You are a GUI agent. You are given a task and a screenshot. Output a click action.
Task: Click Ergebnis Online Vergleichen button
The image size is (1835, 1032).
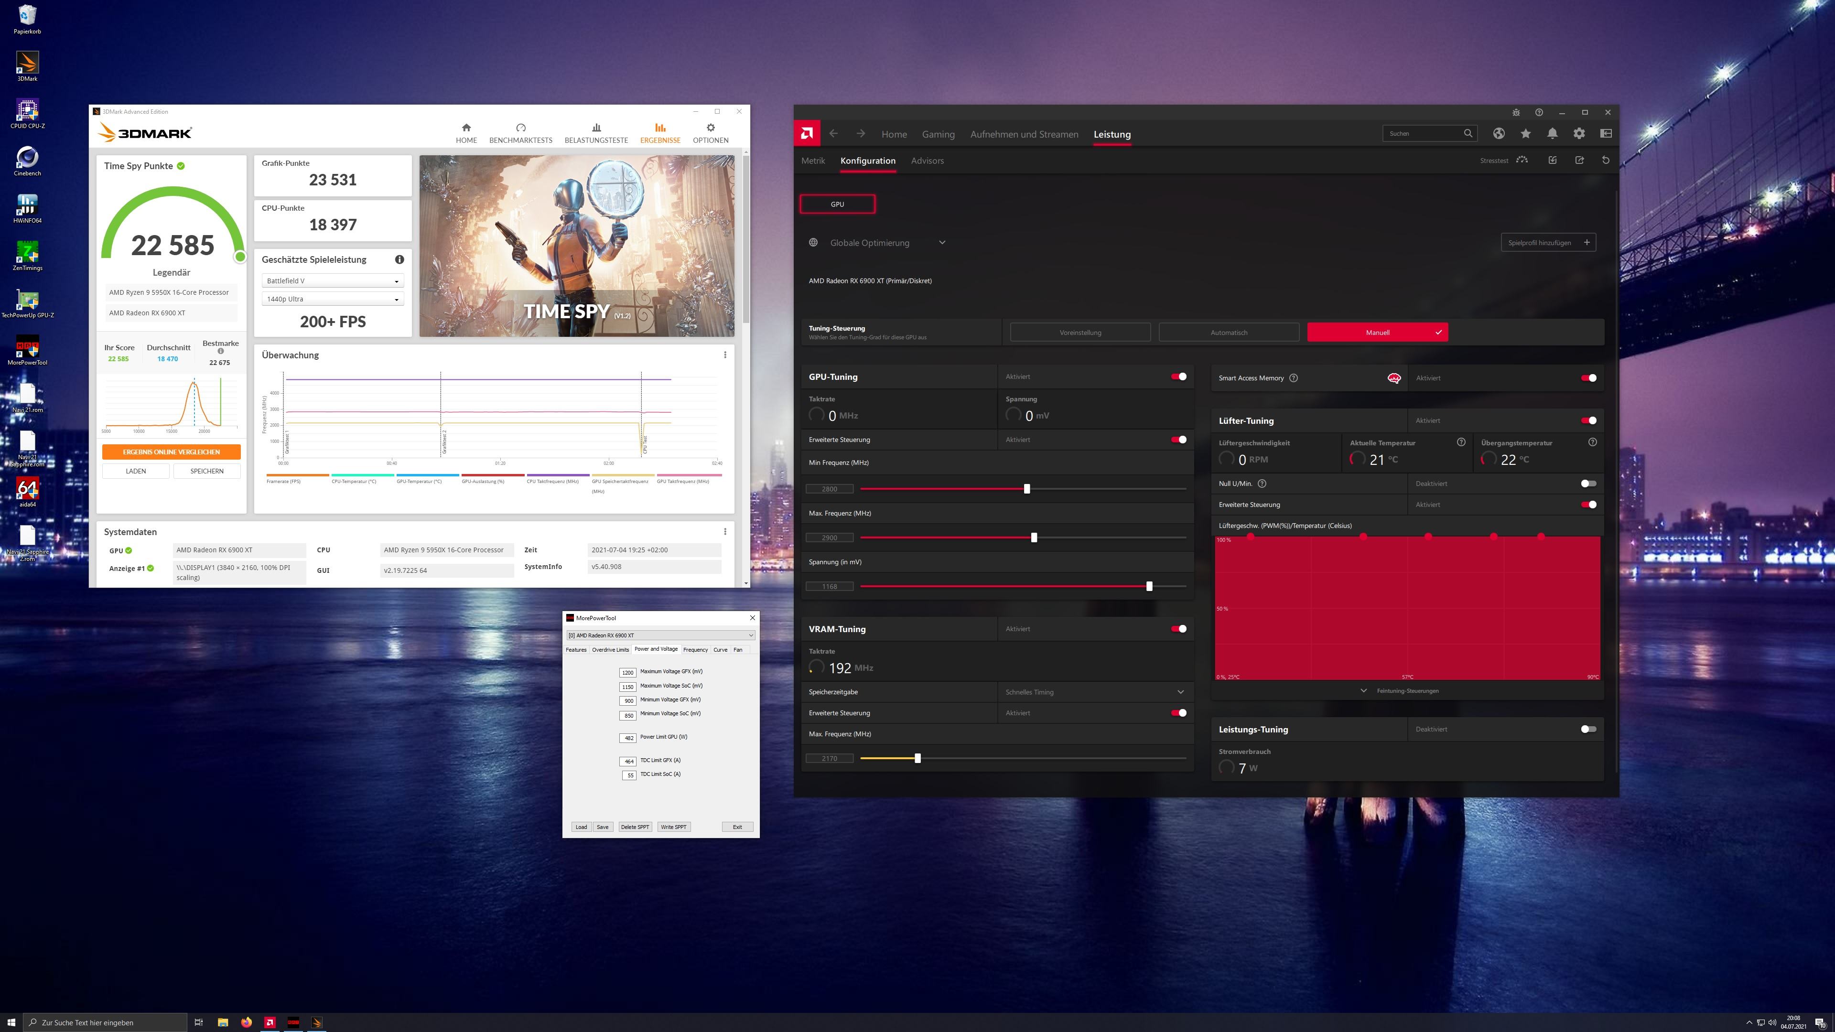click(171, 452)
